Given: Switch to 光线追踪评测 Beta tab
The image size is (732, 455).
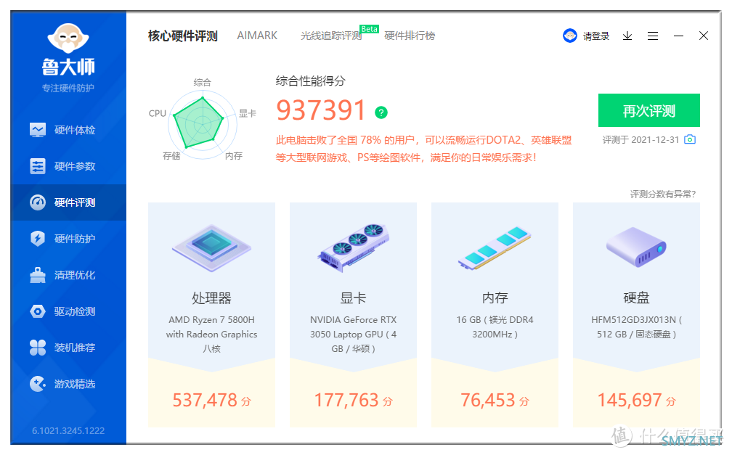Looking at the screenshot, I should click(332, 36).
